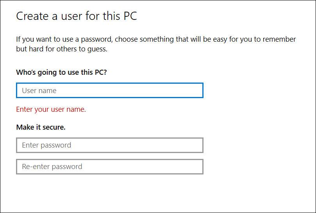Select the Re-enter password field
Screen dimensions: 316x213
click(109, 167)
